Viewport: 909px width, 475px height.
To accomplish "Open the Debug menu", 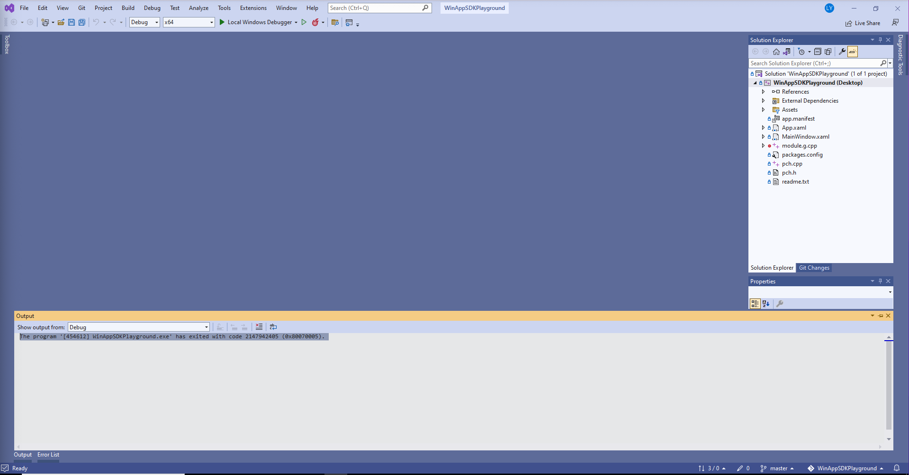I will point(152,8).
